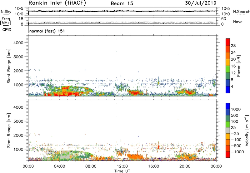Click the "Nave" legend label
Image resolution: width=250 pixels, height=173 pixels.
tap(238, 22)
